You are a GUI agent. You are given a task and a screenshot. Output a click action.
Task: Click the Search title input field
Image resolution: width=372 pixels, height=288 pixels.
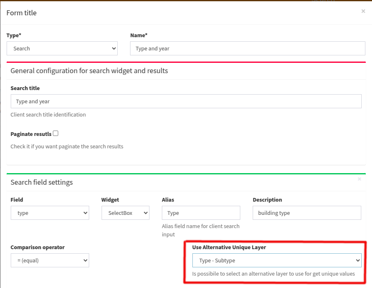coord(186,101)
